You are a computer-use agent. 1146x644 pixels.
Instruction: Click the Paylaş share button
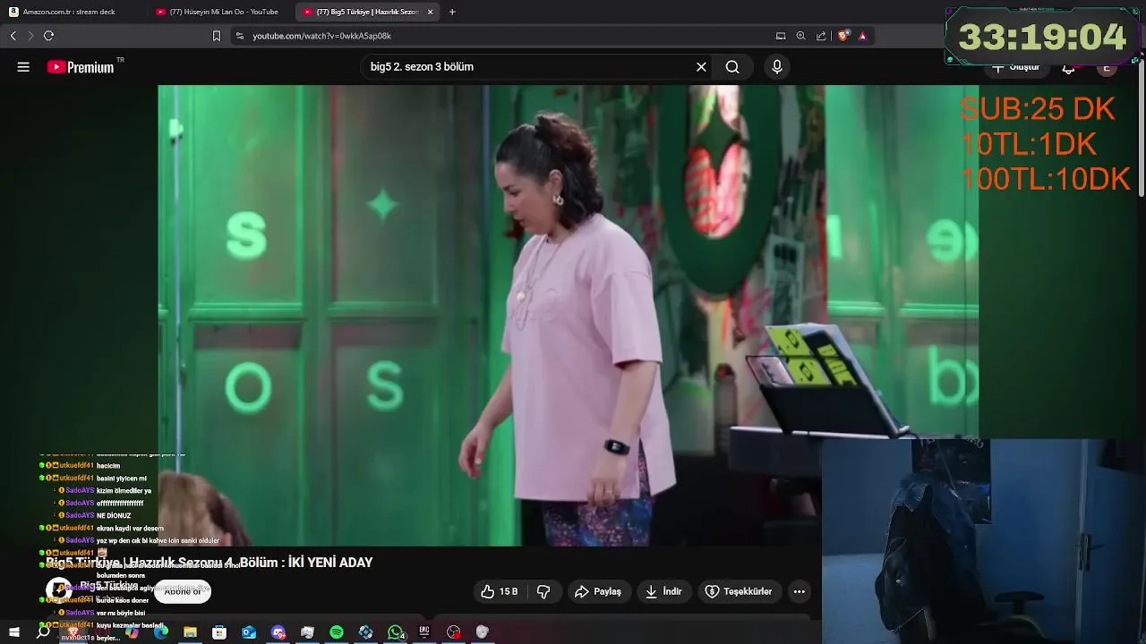point(598,591)
